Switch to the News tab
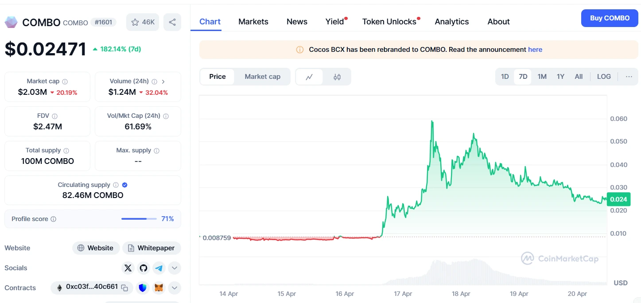Screen dimensions: 641x303 (x=297, y=22)
